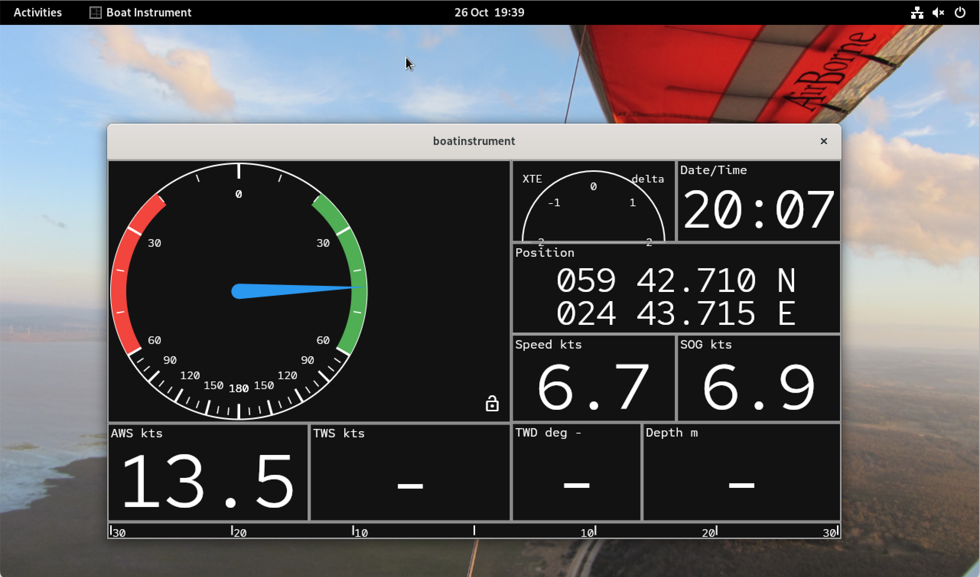Click the Boat Instrument app icon in top bar
The height and width of the screenshot is (577, 980).
click(x=95, y=13)
